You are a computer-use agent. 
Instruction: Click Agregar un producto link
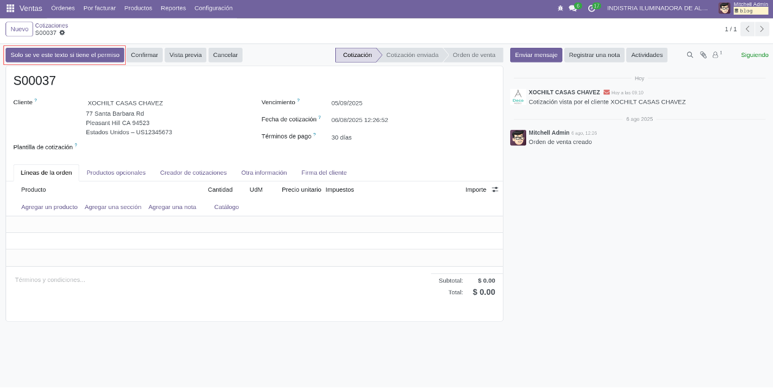coord(50,207)
